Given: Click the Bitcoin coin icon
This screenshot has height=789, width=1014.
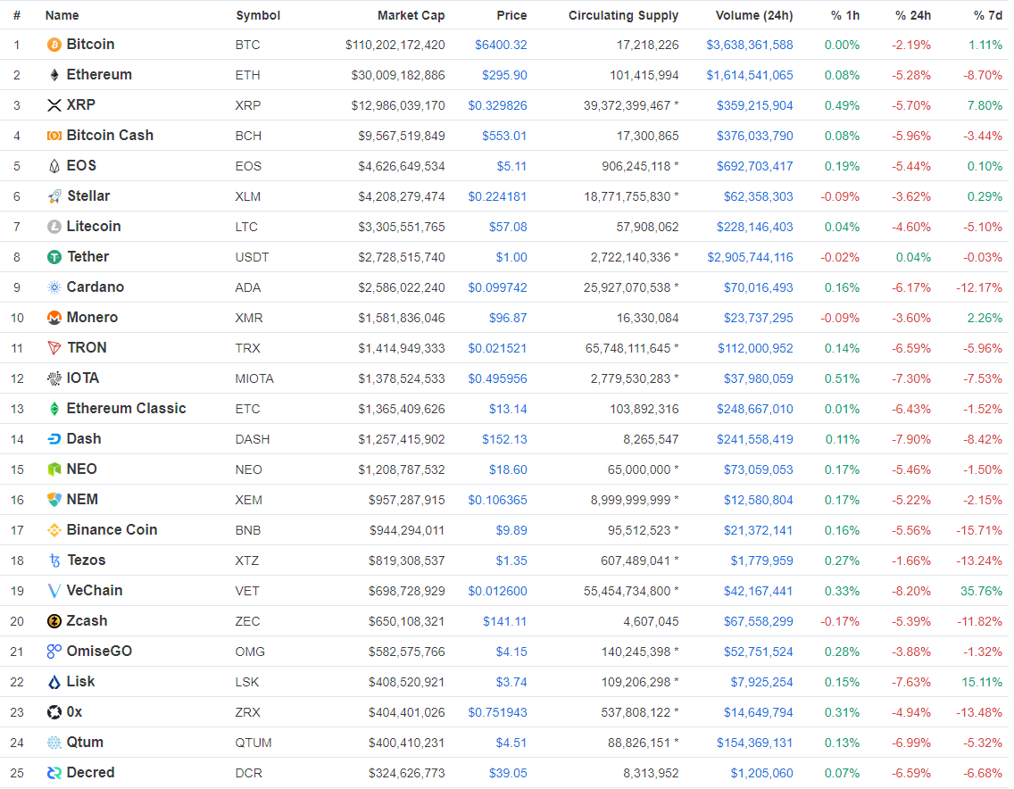Looking at the screenshot, I should 54,45.
